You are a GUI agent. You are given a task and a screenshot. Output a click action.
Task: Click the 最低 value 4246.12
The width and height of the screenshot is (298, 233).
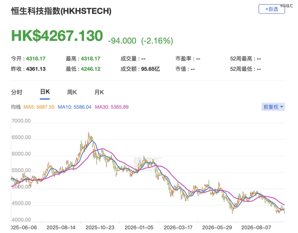coord(91,69)
